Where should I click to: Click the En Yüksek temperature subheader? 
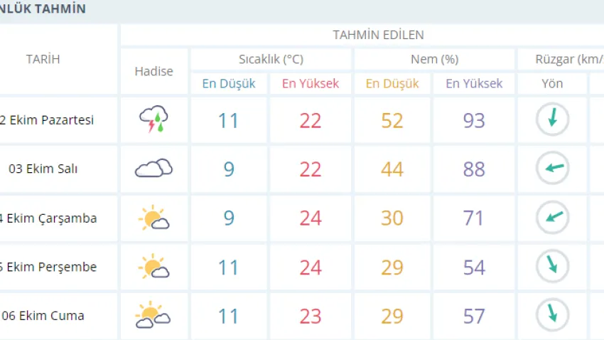[311, 83]
